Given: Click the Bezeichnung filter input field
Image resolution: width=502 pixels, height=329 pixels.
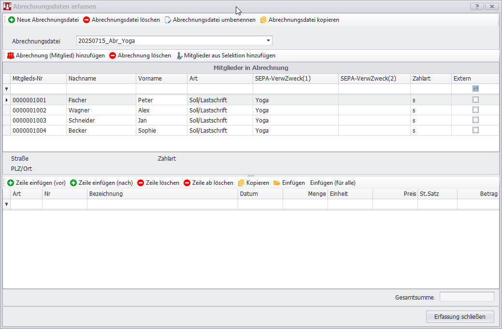Looking at the screenshot, I should 162,204.
